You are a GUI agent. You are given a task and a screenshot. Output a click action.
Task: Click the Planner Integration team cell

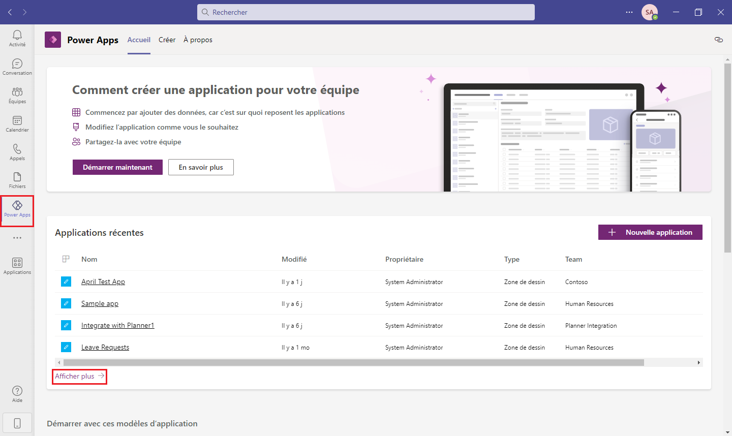pyautogui.click(x=591, y=325)
